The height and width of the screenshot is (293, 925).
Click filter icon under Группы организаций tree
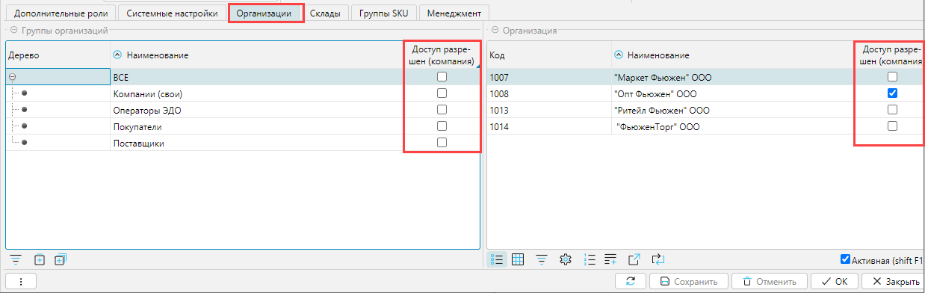coord(15,259)
